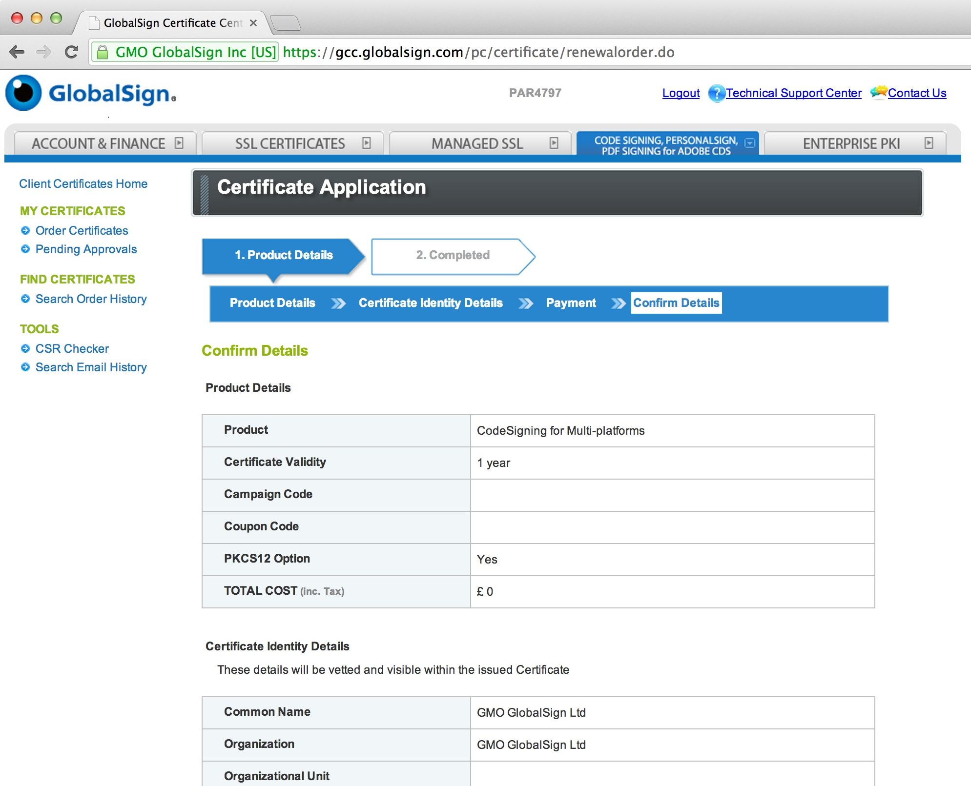971x786 pixels.
Task: Select the 2. Completed step
Action: click(453, 256)
